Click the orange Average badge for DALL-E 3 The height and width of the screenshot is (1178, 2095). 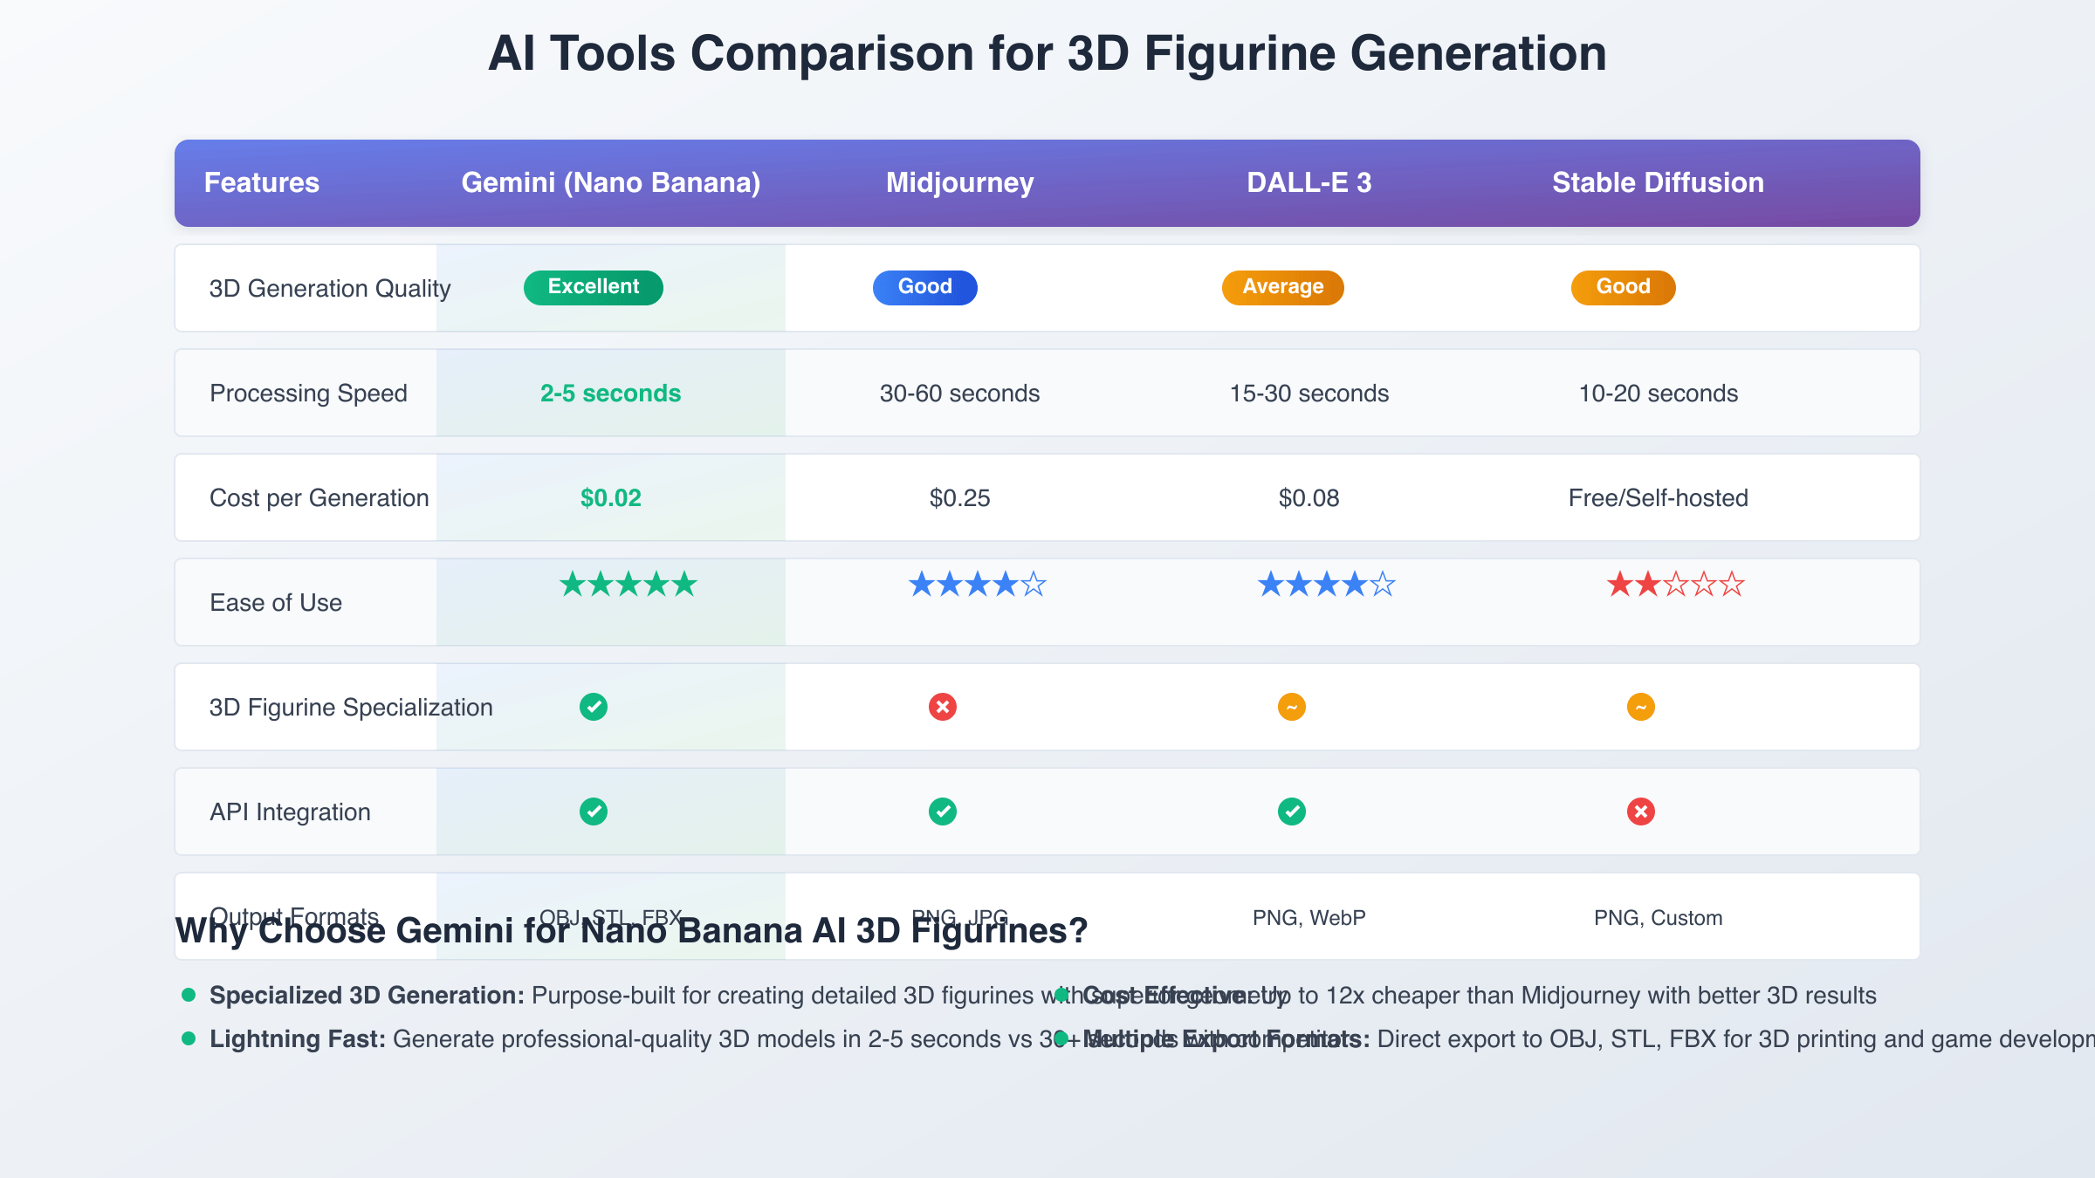(x=1283, y=287)
